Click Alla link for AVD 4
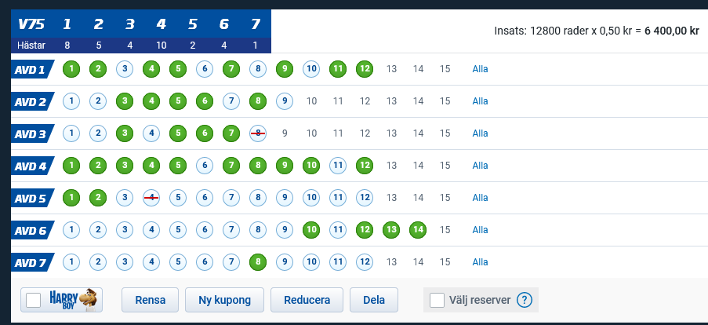The height and width of the screenshot is (325, 708). coord(480,166)
